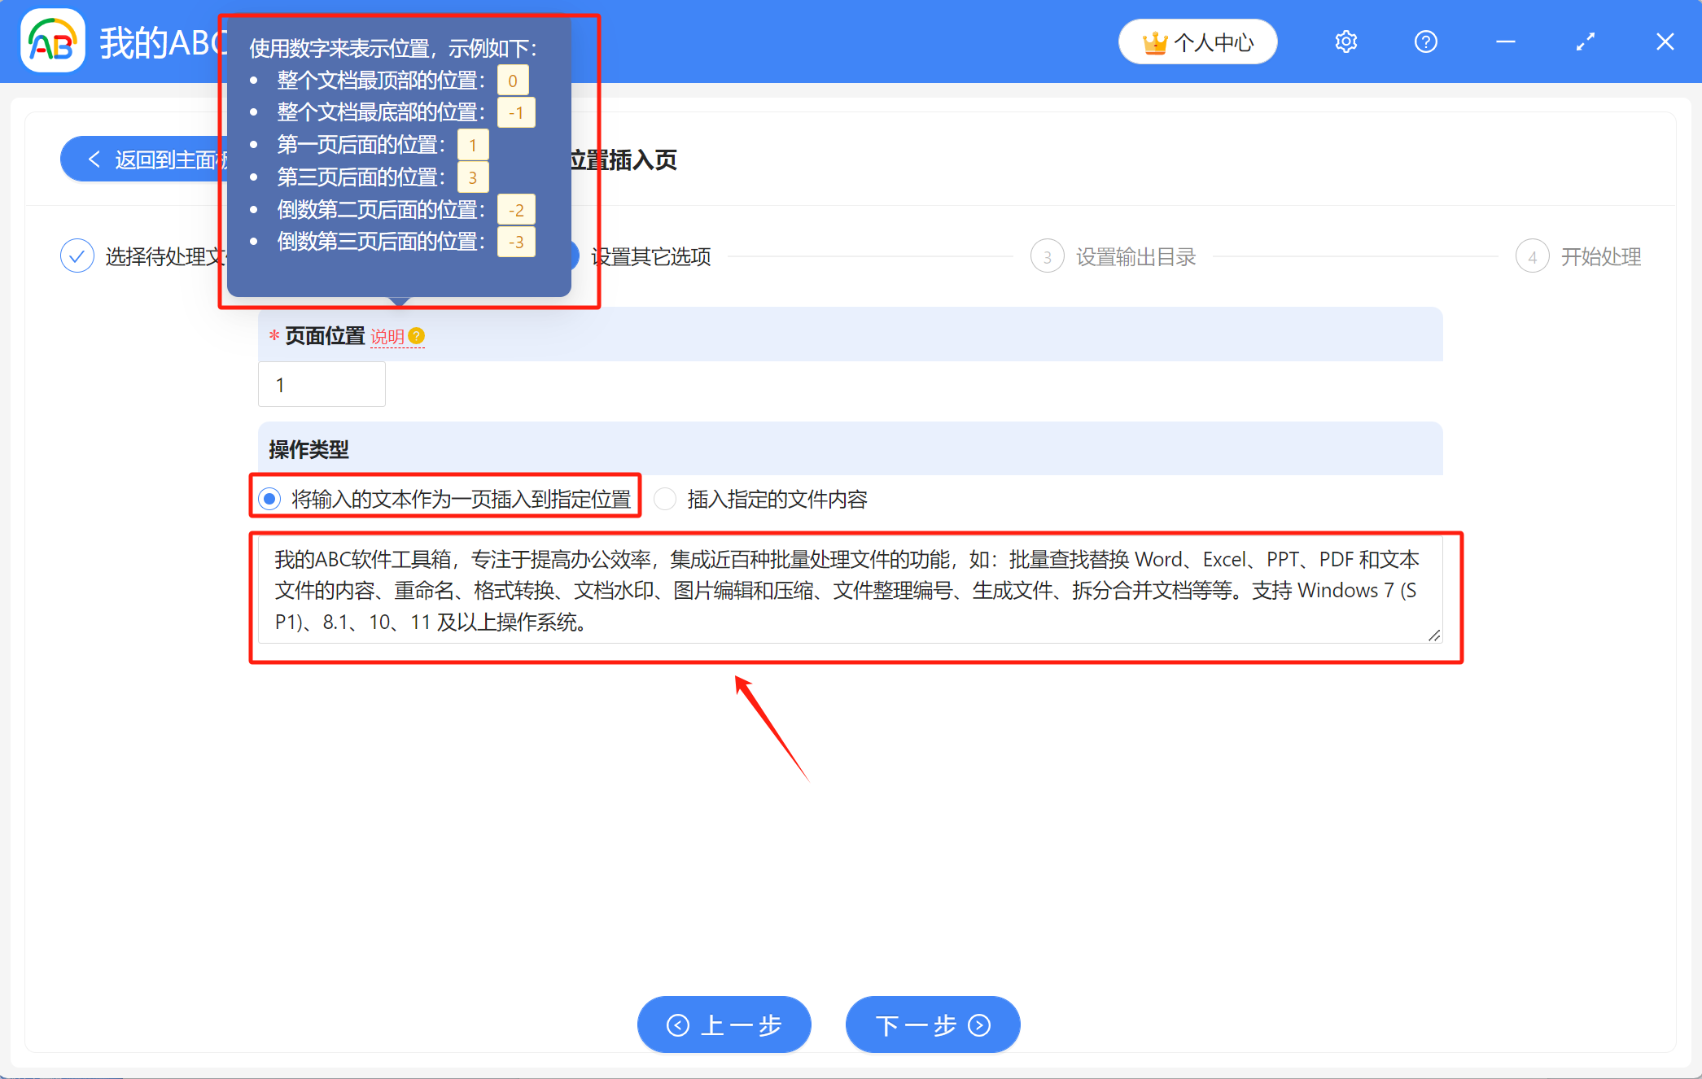Click the back chevron on 返回到主面板
This screenshot has width=1702, height=1079.
(x=93, y=159)
